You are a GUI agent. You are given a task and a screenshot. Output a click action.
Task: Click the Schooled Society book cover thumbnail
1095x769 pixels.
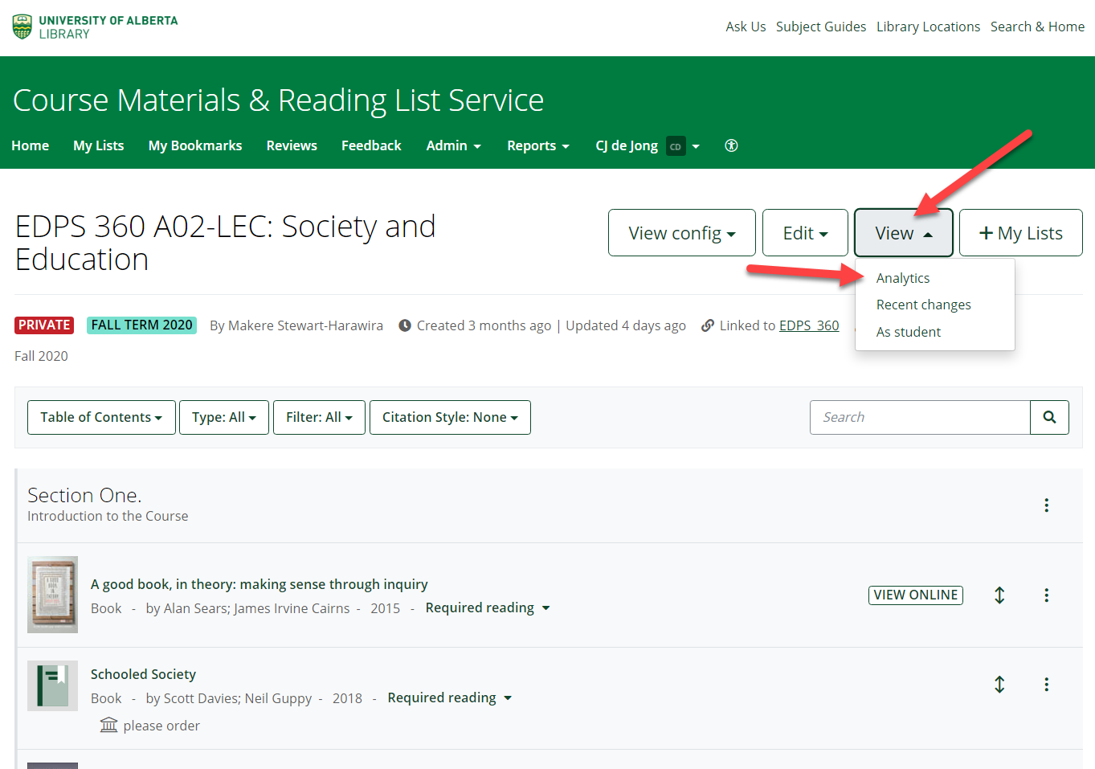tap(52, 685)
